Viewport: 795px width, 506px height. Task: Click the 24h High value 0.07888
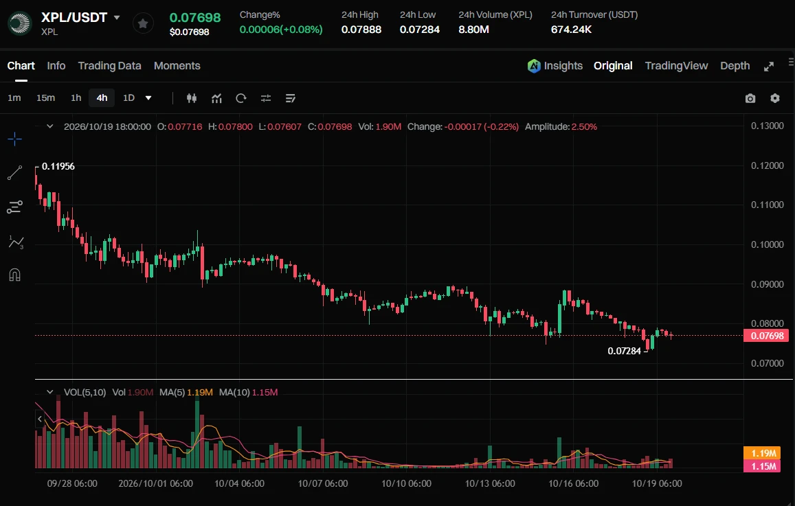point(361,30)
